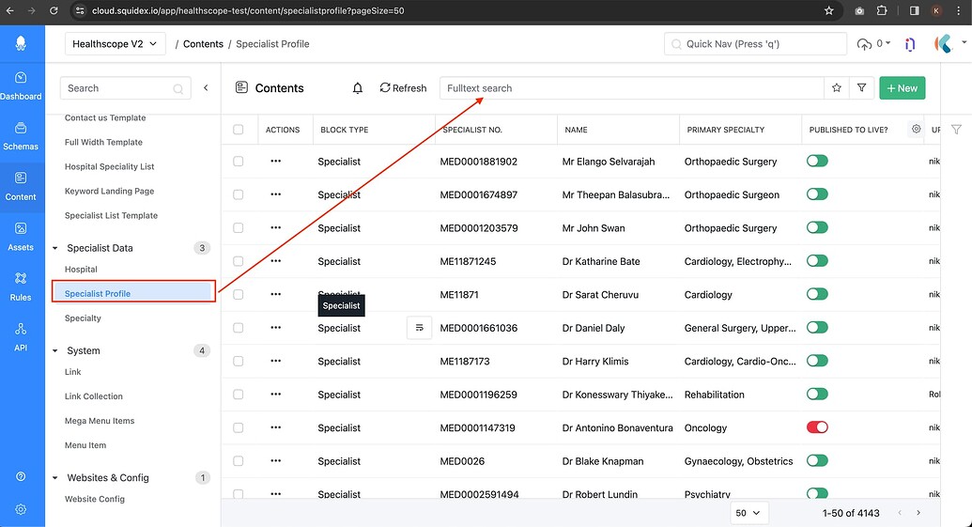Select Hospital schema
Image resolution: width=972 pixels, height=527 pixels.
tap(81, 269)
